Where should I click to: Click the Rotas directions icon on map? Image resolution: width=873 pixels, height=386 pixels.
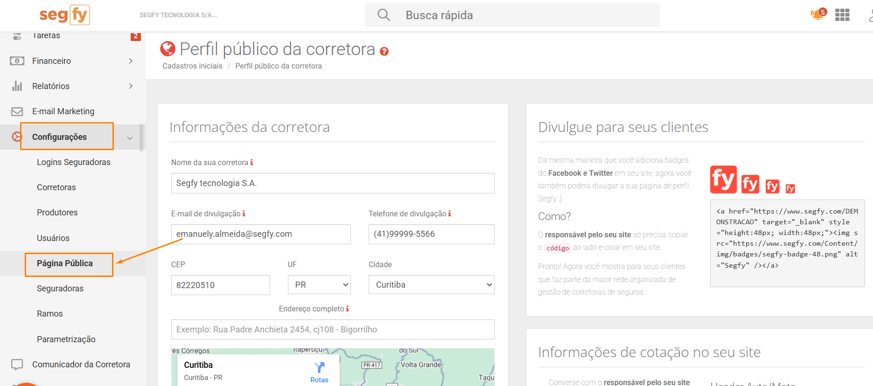[319, 368]
